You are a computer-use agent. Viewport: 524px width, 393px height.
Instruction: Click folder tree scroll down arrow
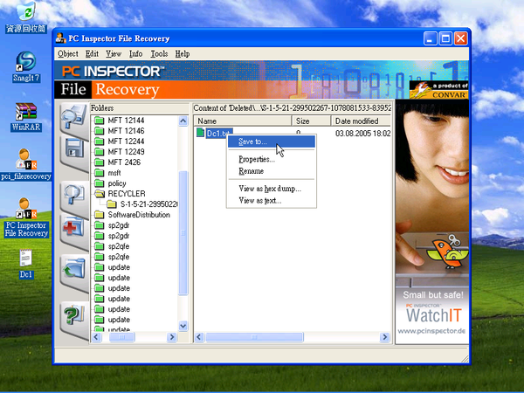183,326
